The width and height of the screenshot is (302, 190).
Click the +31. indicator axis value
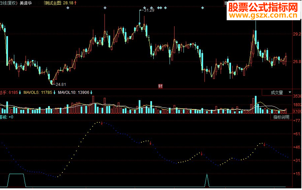[297, 160]
